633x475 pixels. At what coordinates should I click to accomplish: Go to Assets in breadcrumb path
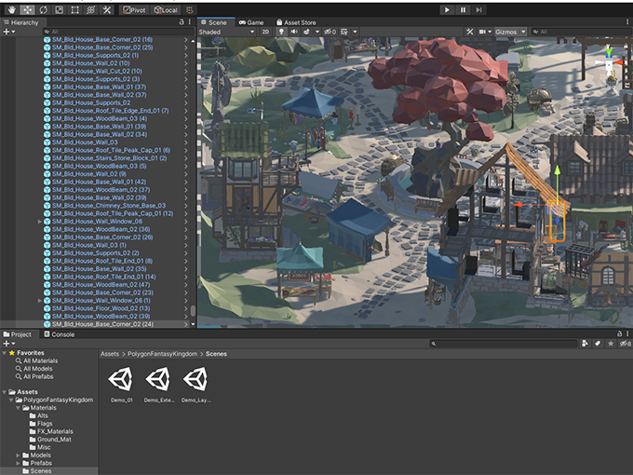110,354
